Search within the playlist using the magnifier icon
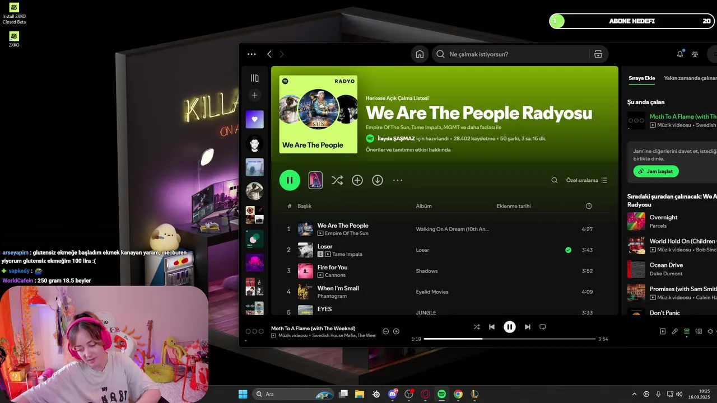This screenshot has height=403, width=717. point(555,180)
